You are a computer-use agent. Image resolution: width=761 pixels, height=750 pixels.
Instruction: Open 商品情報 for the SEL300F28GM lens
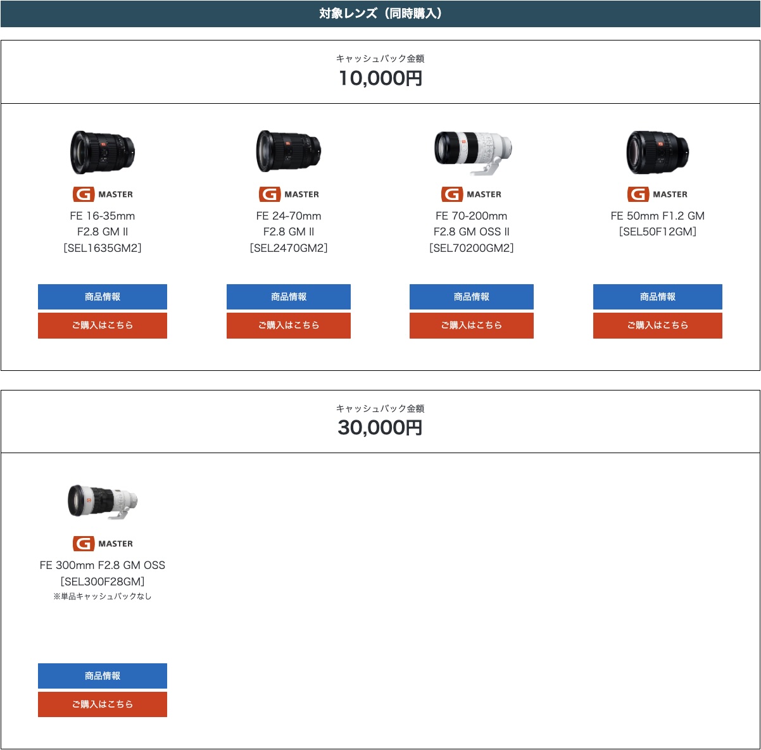coord(103,676)
